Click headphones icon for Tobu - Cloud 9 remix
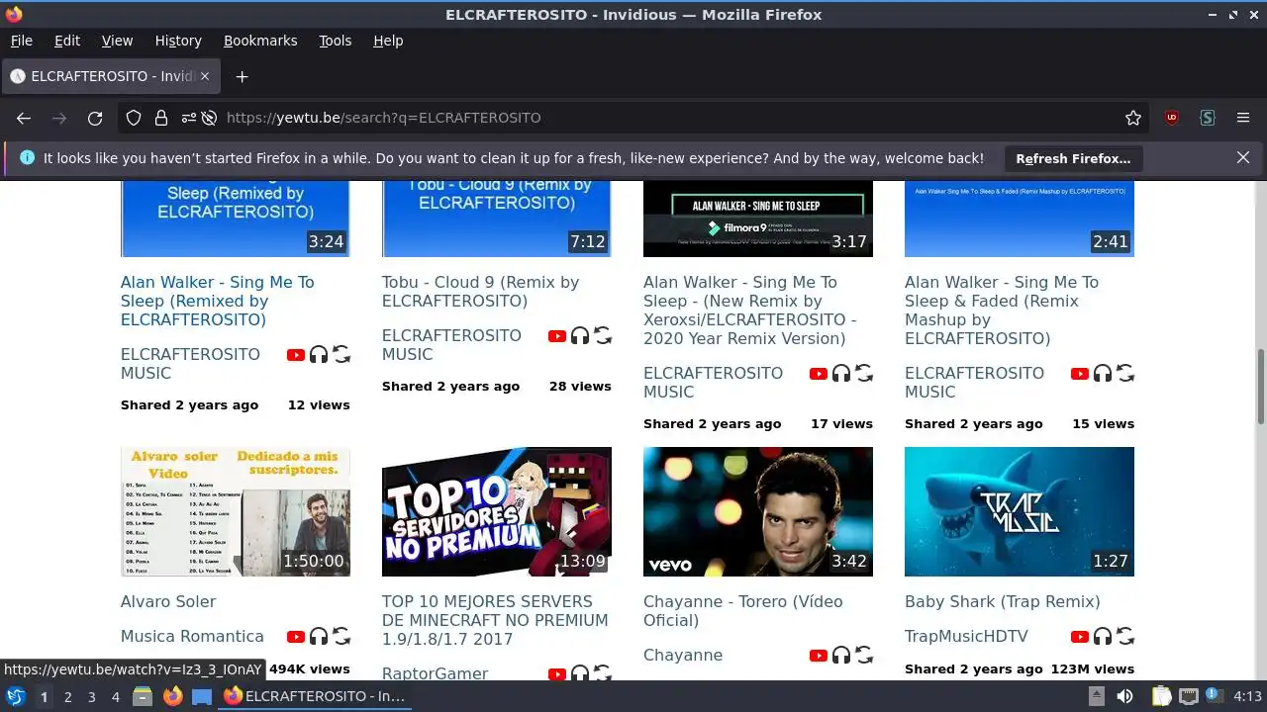 coord(580,335)
